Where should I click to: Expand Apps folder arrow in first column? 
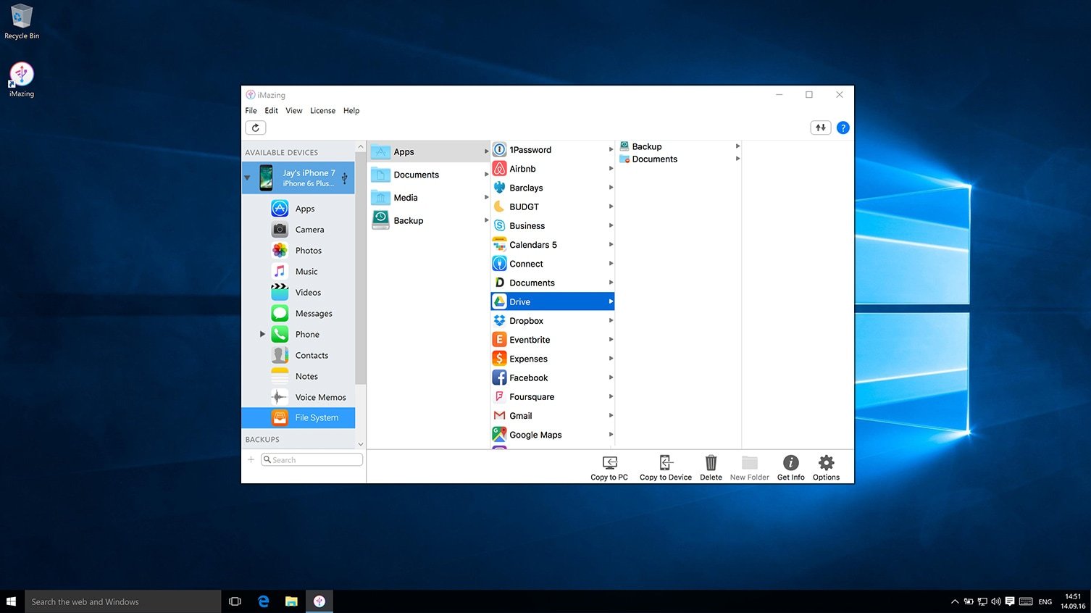[486, 151]
